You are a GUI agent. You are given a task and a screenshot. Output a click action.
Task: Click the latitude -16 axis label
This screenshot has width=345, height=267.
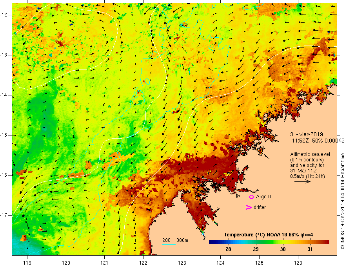[x=4, y=175]
